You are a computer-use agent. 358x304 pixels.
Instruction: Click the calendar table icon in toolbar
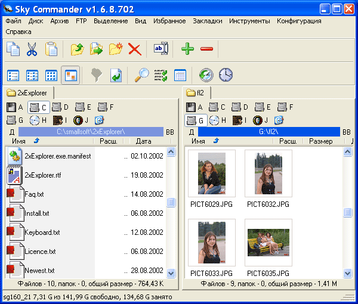point(180,75)
